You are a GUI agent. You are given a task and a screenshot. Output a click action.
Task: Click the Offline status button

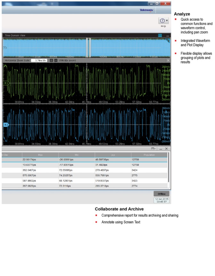pyautogui.click(x=162, y=194)
